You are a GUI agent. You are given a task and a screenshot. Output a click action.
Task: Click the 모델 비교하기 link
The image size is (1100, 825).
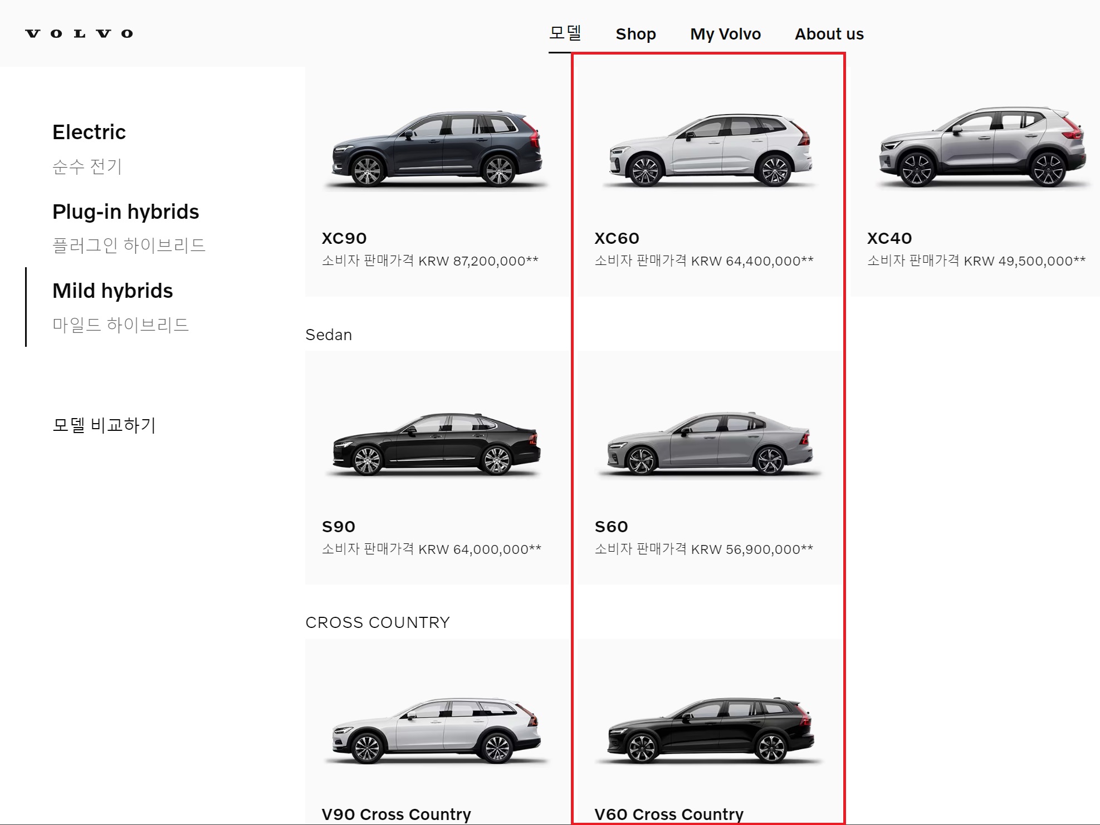click(104, 425)
